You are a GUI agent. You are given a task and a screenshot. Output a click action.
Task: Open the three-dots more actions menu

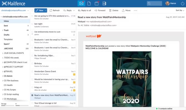coord(135,11)
